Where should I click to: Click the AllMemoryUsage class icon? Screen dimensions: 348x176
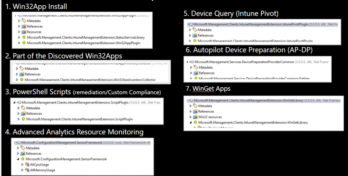pos(27,170)
